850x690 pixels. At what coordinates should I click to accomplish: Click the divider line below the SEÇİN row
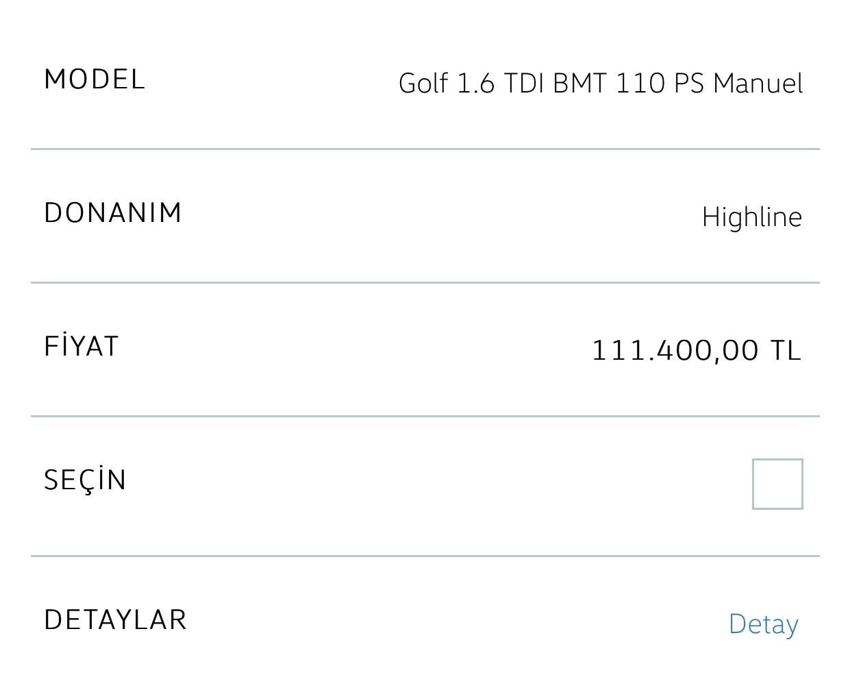pyautogui.click(x=425, y=556)
